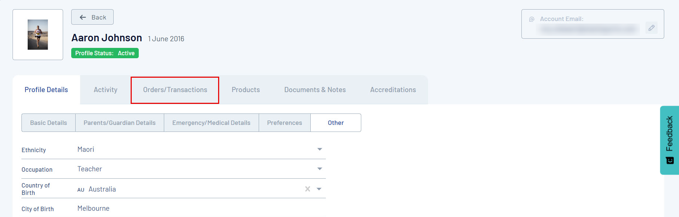Click the pencil edit icon for Account Email
Screen dimensions: 679x217
click(x=651, y=28)
